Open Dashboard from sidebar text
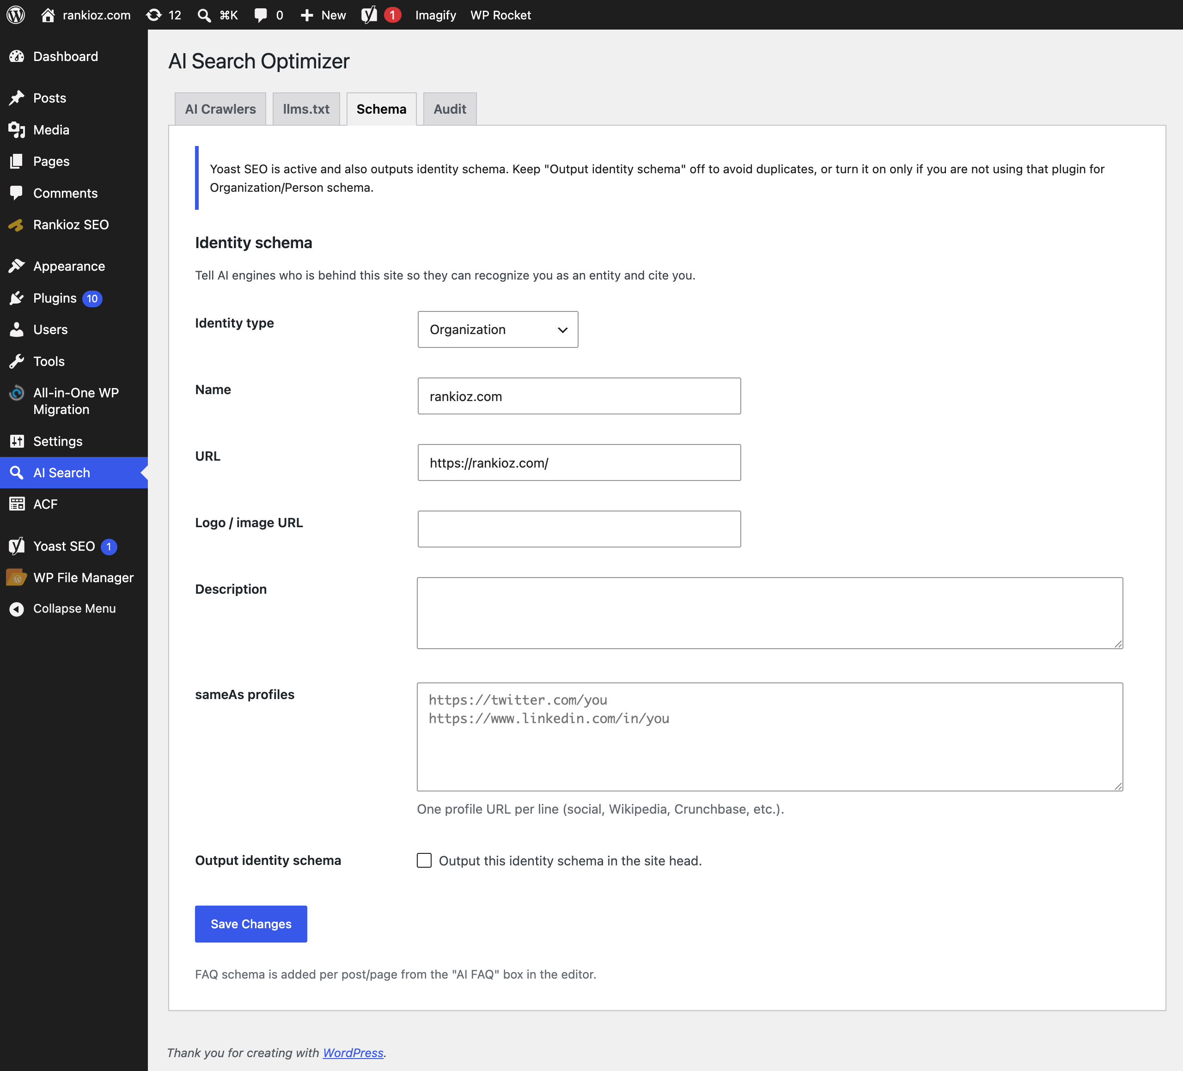Image resolution: width=1183 pixels, height=1071 pixels. point(66,56)
